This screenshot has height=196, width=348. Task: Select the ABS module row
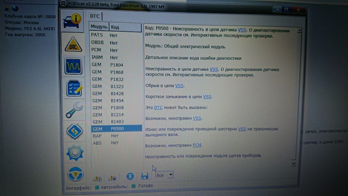[116, 143]
